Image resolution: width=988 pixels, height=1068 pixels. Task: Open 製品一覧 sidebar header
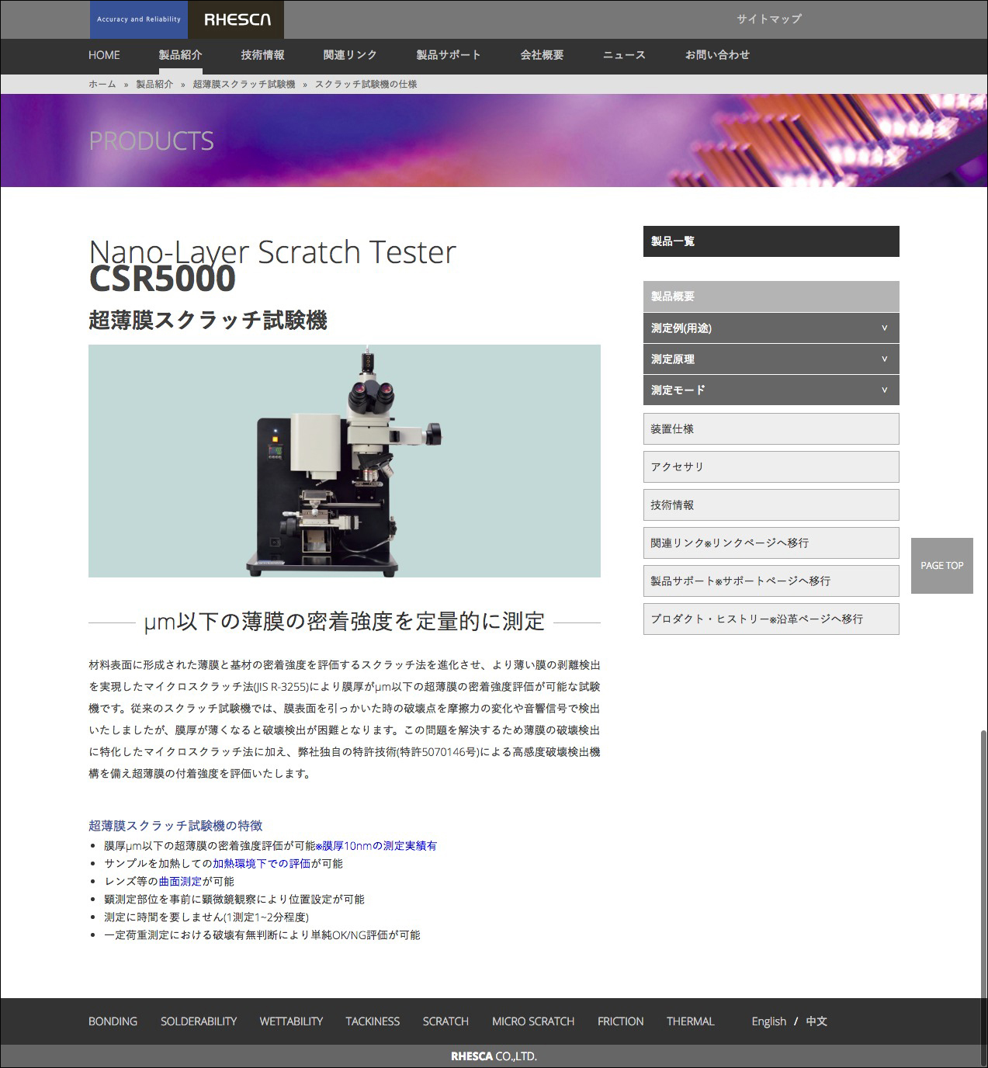771,241
